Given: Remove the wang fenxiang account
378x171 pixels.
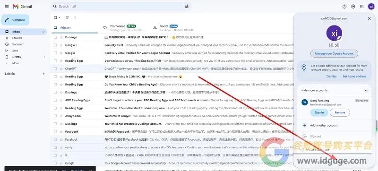Looking at the screenshot, I should 340,112.
